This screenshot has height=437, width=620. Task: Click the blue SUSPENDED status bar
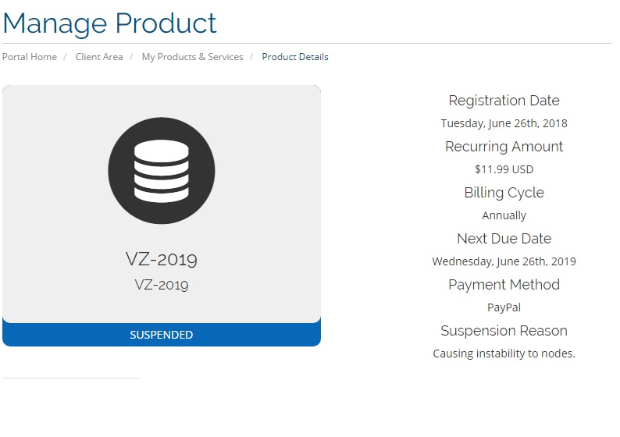point(162,335)
